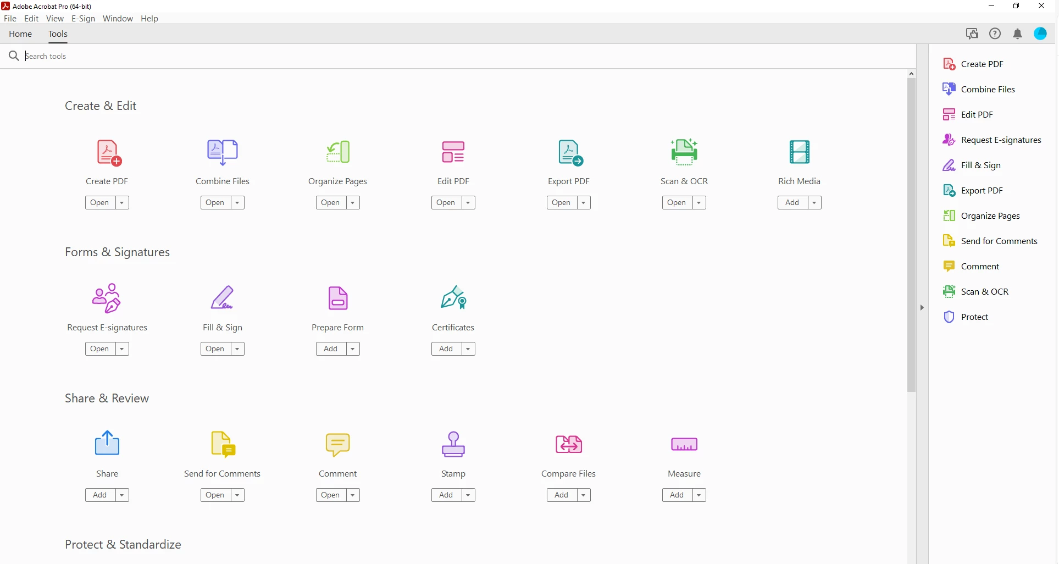
Task: Click the Combine Files tool icon in the grid
Action: [x=223, y=152]
